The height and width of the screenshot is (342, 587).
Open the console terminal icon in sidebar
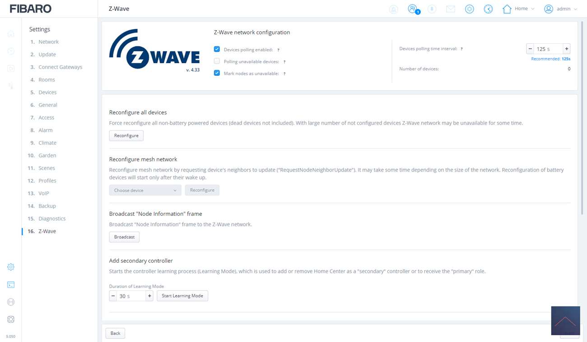point(11,285)
